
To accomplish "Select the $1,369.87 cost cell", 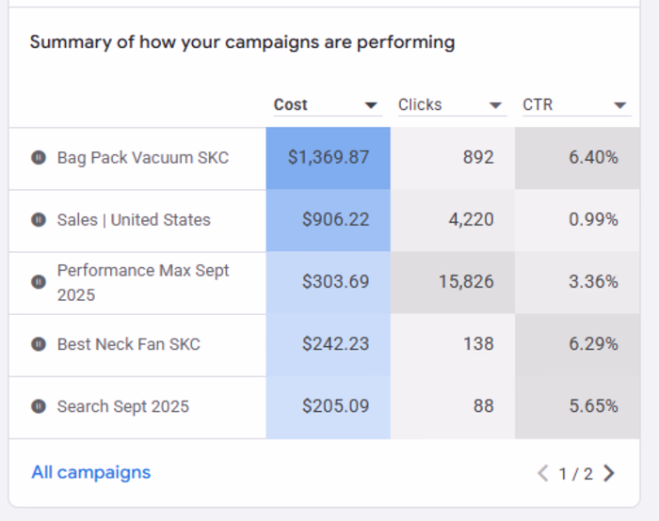I will click(329, 158).
